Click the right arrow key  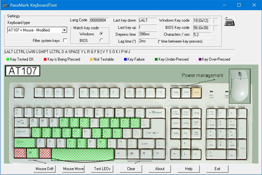pyautogui.click(x=196, y=154)
